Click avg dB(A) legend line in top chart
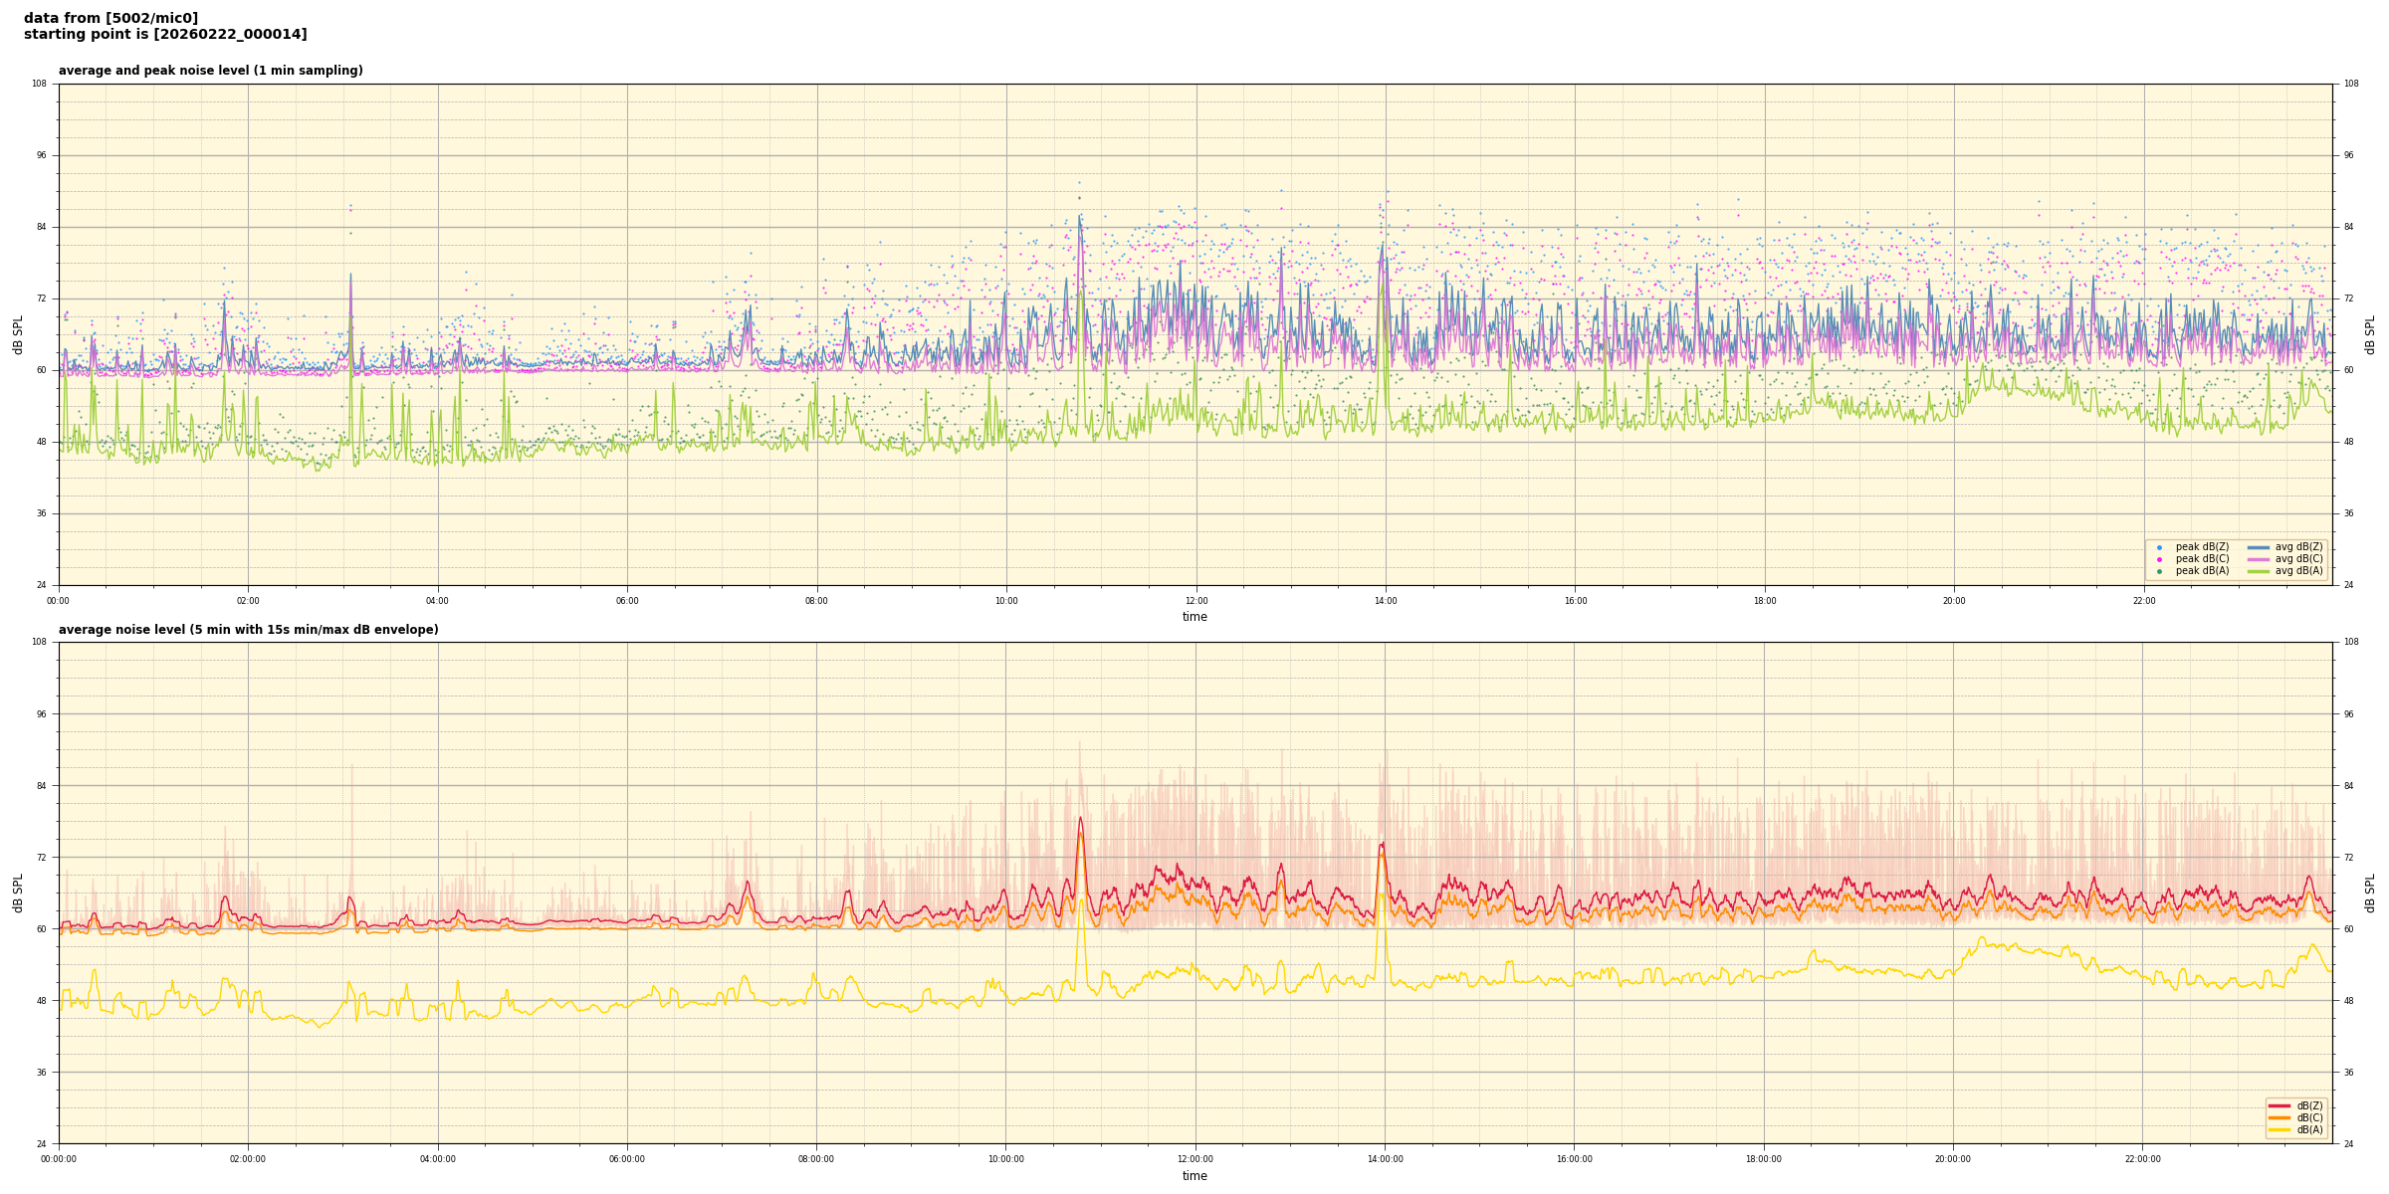The height and width of the screenshot is (1194, 2389). tap(2259, 571)
